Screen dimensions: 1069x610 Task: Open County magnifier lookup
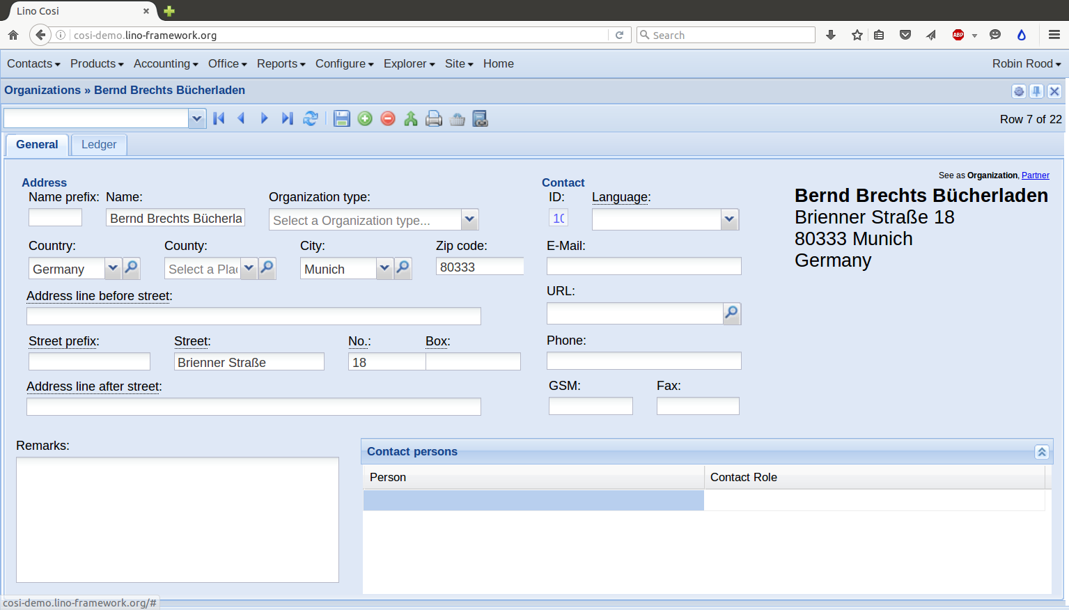click(267, 268)
